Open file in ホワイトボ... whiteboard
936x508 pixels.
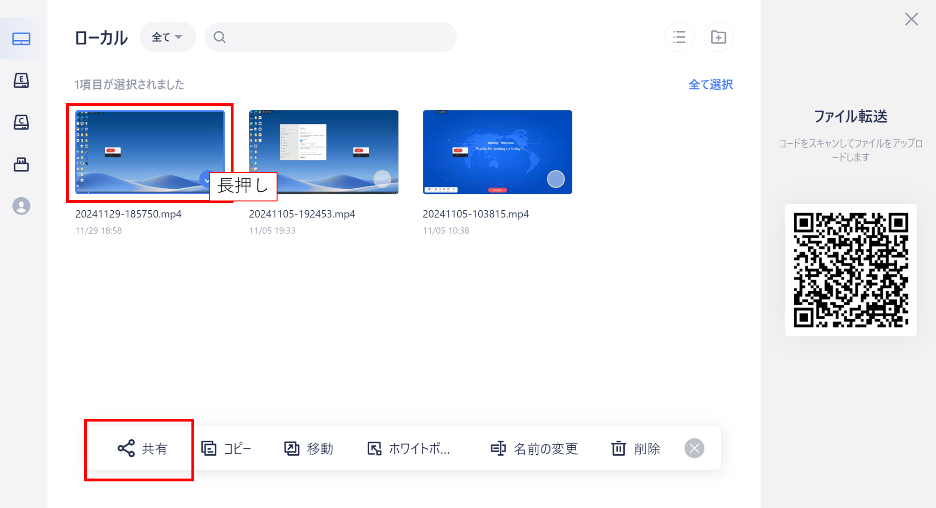409,449
